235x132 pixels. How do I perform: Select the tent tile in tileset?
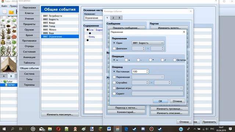8,64
